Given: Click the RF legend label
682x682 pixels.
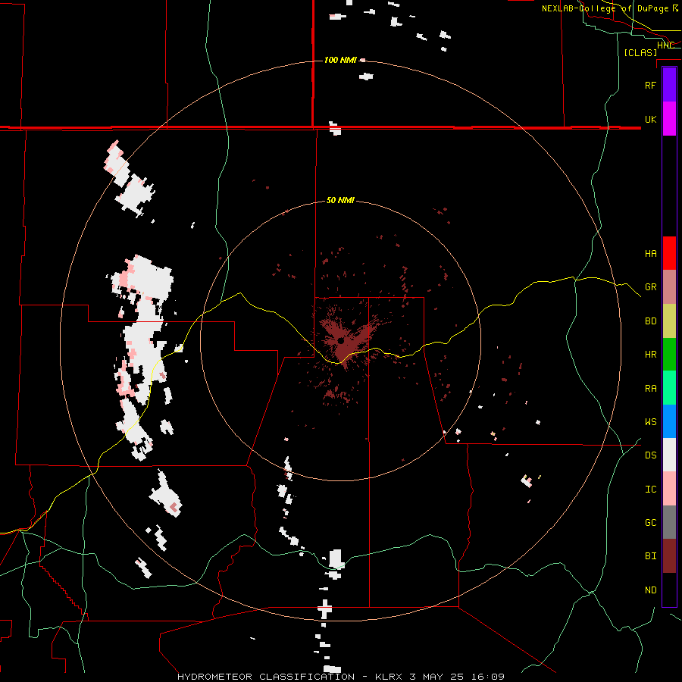Looking at the screenshot, I should point(650,85).
